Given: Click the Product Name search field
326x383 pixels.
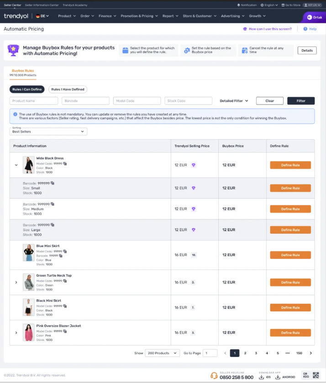Looking at the screenshot, I should (34, 101).
